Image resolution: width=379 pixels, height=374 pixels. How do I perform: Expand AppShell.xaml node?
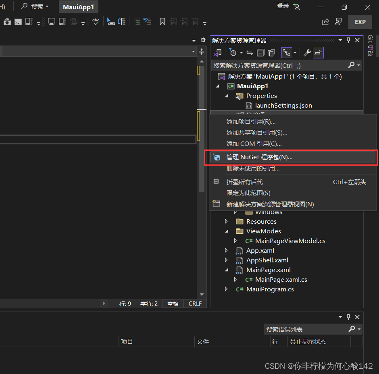coord(226,260)
